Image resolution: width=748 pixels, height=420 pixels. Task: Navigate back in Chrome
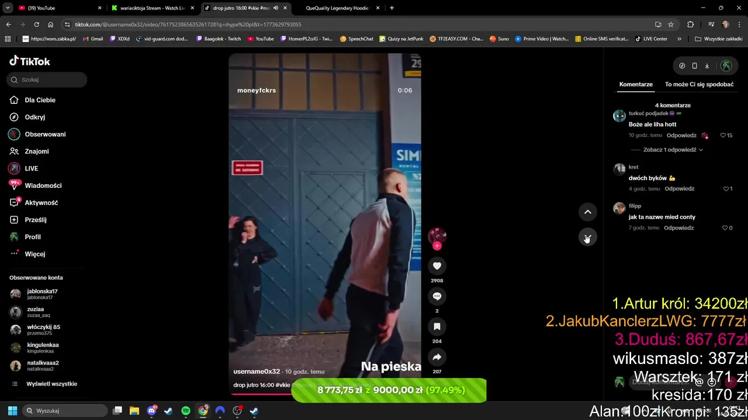click(8, 24)
